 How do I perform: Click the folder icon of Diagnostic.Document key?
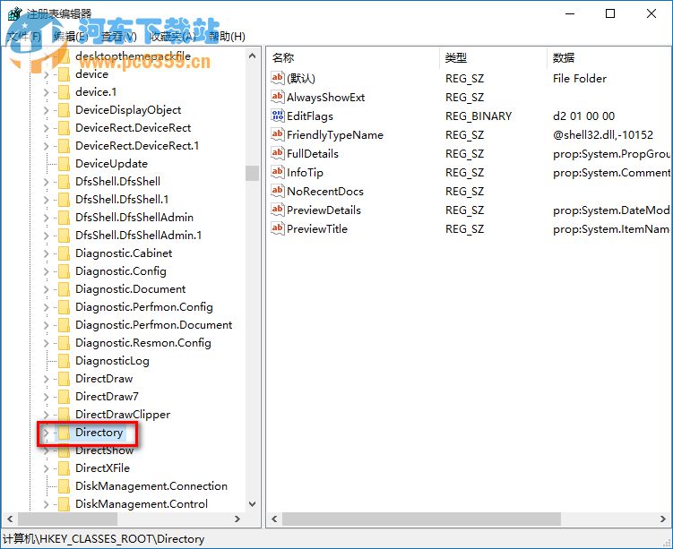tap(64, 289)
